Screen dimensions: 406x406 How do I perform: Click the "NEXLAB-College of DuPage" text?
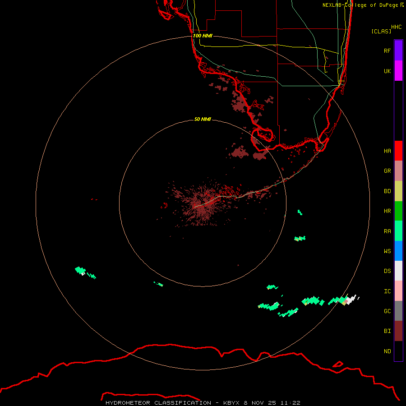point(360,5)
